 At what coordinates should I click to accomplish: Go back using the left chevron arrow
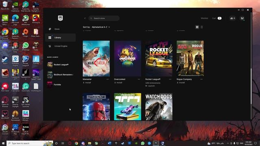tap(85, 18)
